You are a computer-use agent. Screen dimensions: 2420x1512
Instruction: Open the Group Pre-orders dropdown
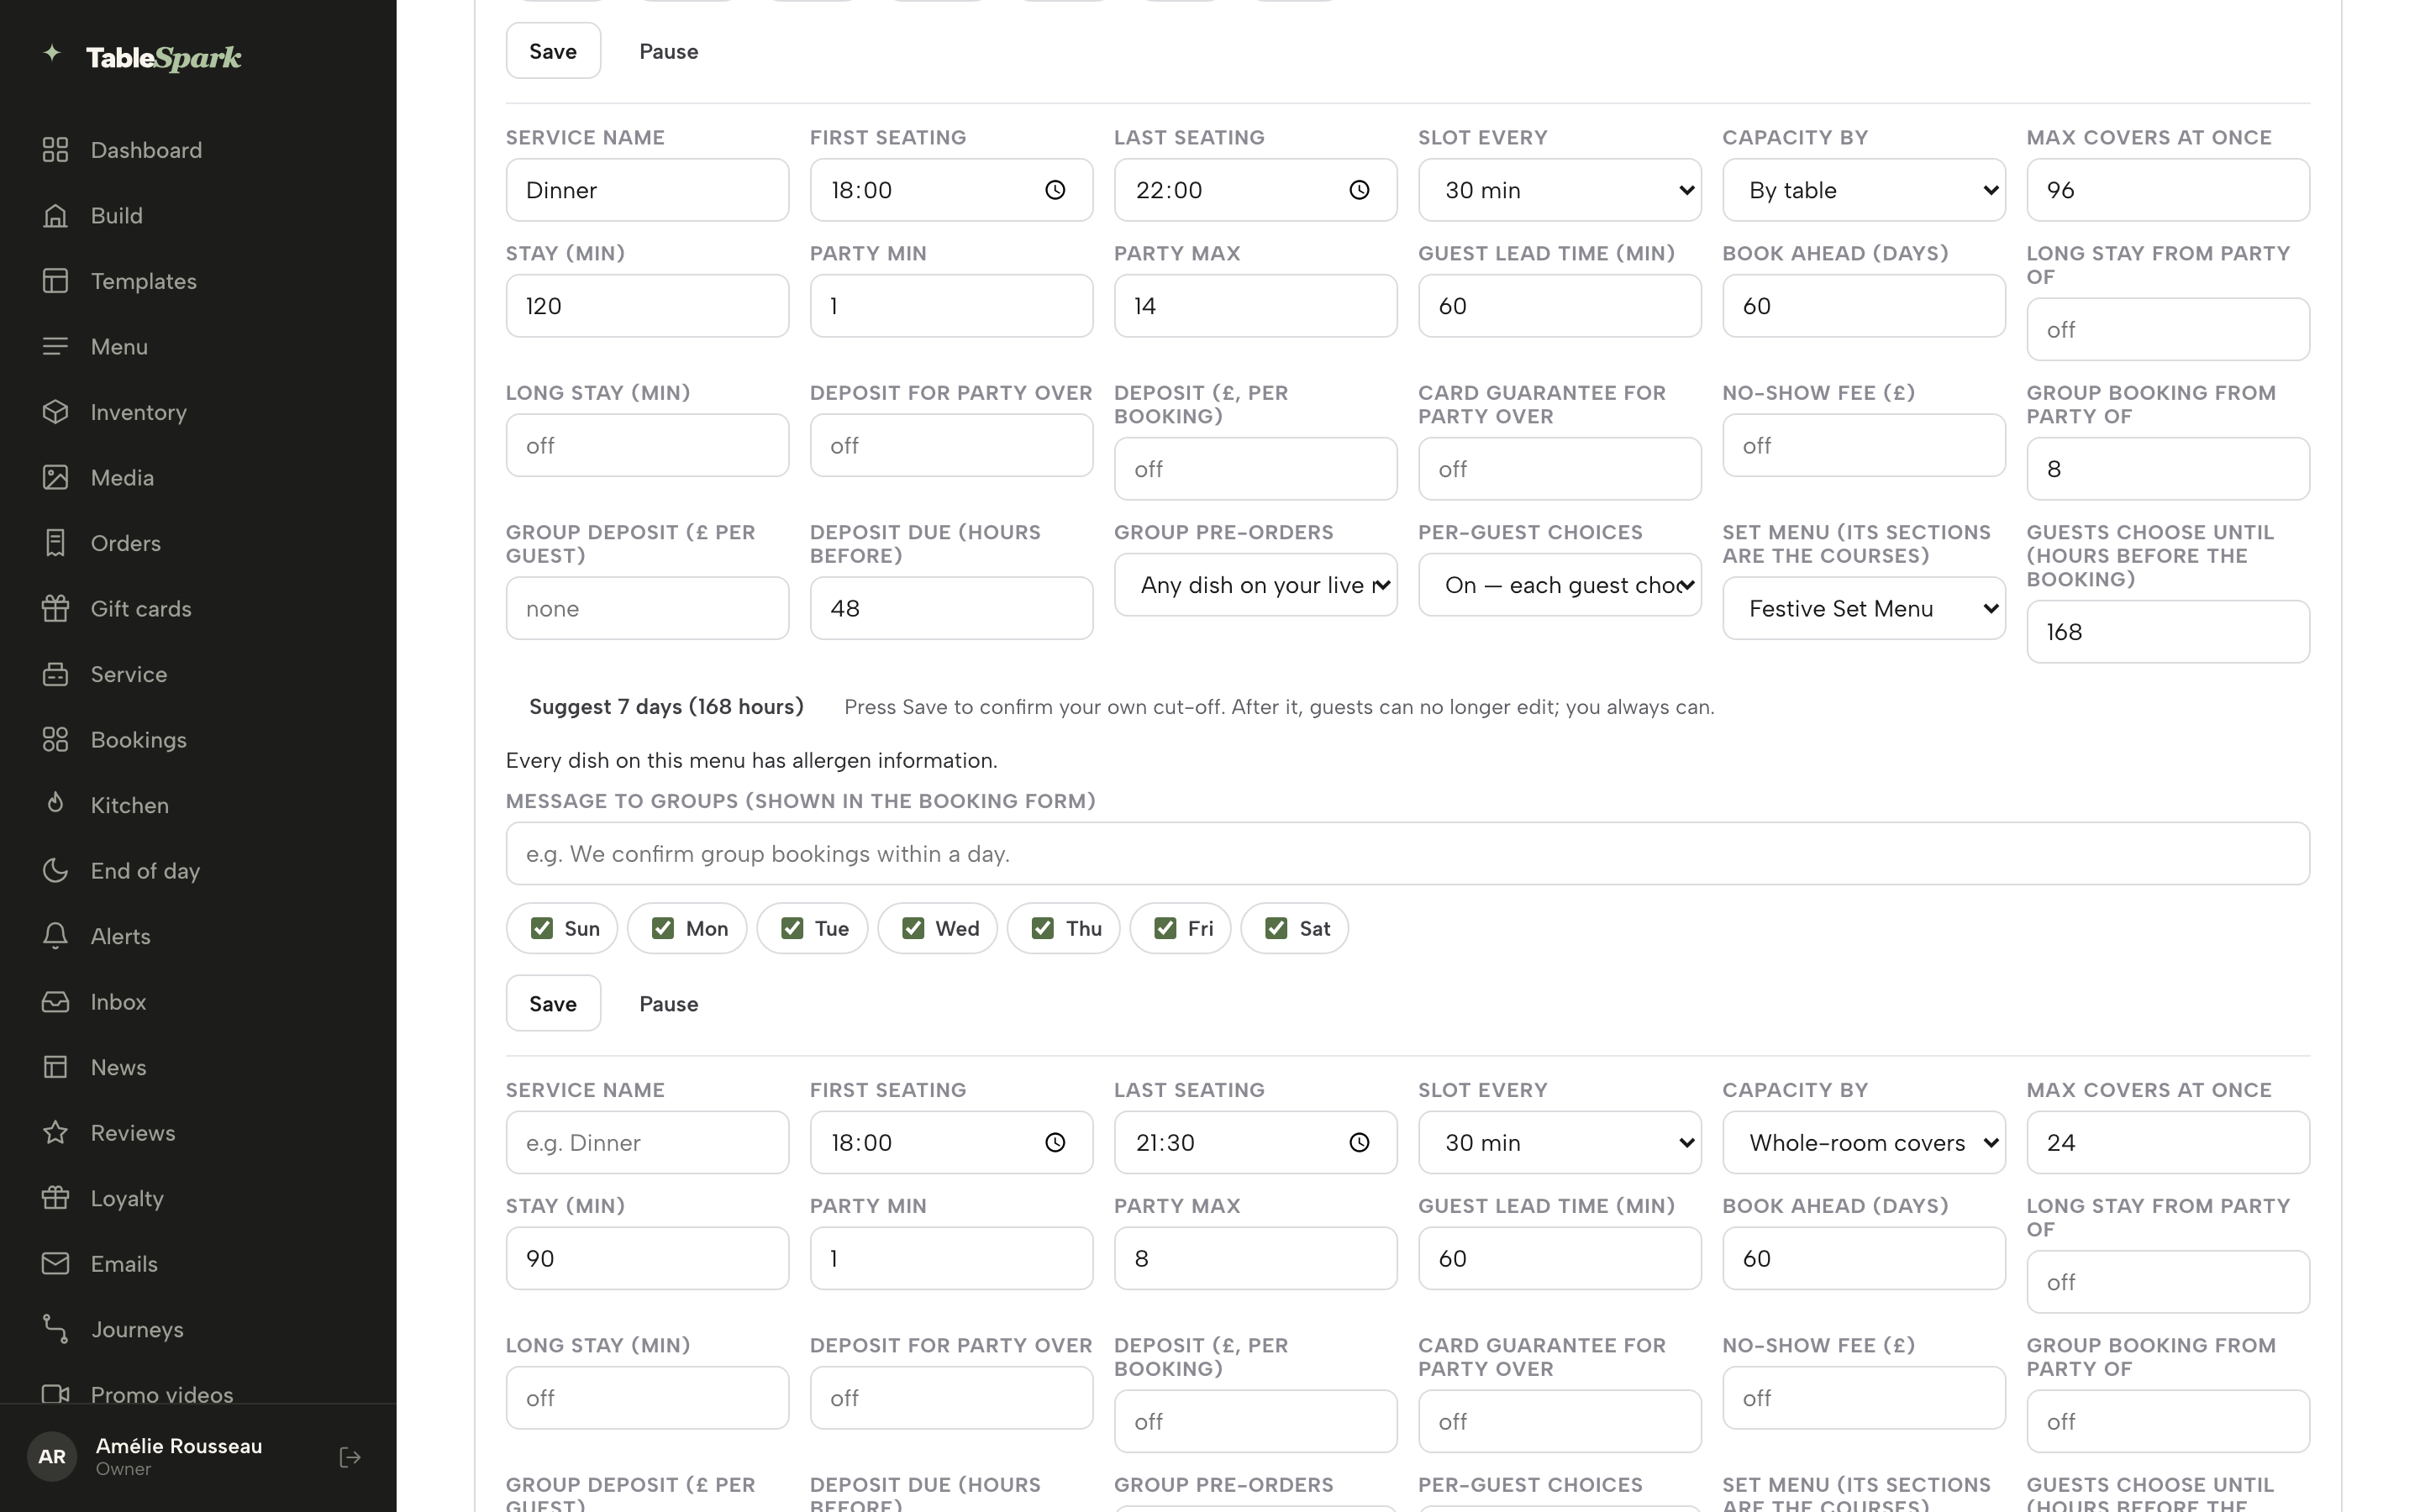pos(1255,585)
